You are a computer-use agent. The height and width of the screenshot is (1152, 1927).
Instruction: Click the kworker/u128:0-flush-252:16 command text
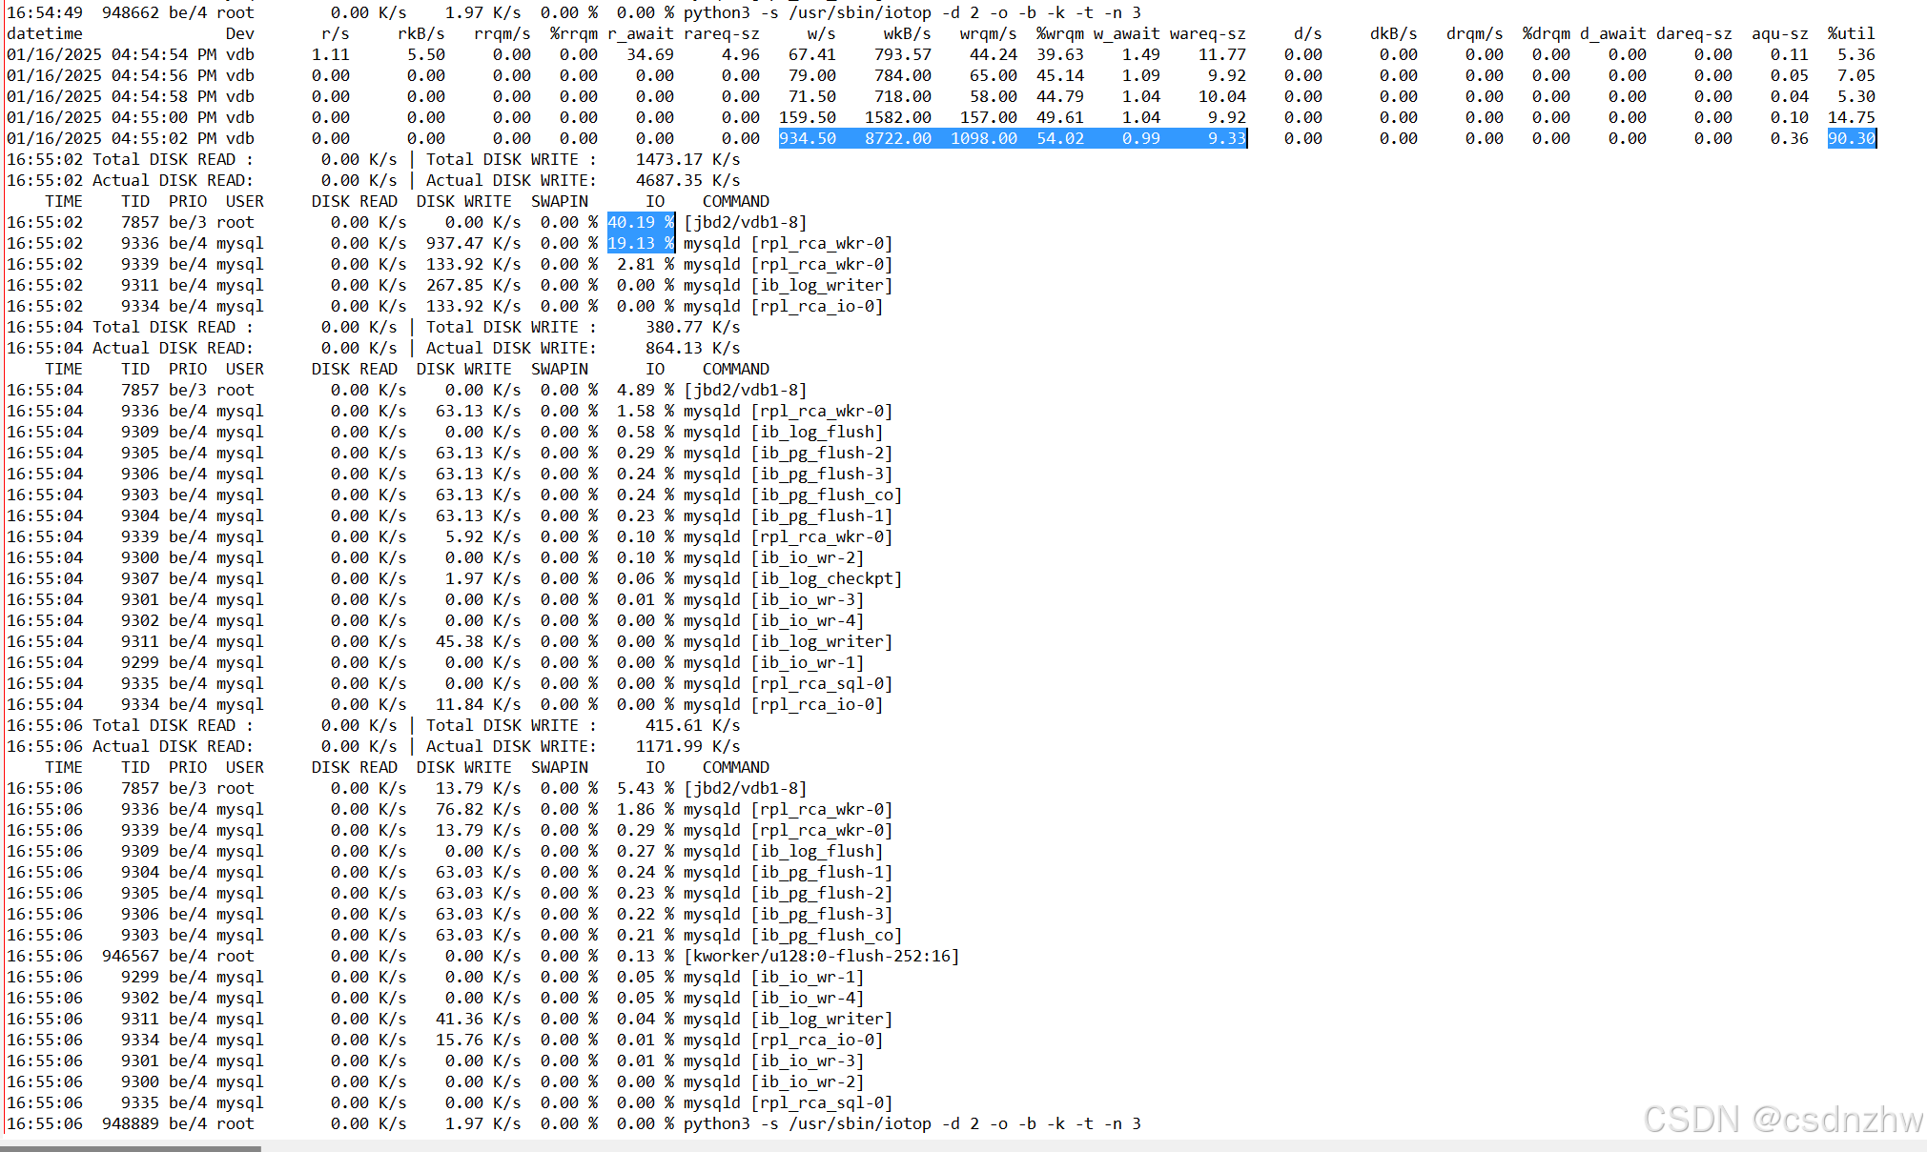coord(821,956)
